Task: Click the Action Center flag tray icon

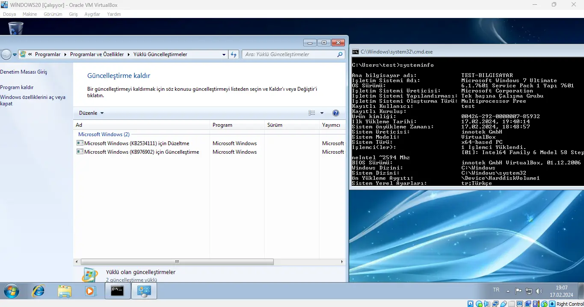Action: point(518,291)
